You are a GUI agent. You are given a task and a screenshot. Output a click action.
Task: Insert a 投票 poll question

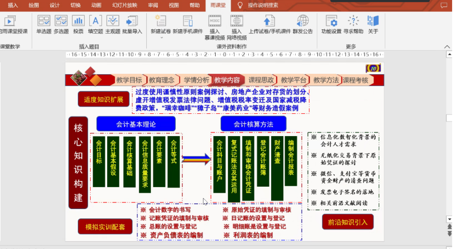point(78,25)
